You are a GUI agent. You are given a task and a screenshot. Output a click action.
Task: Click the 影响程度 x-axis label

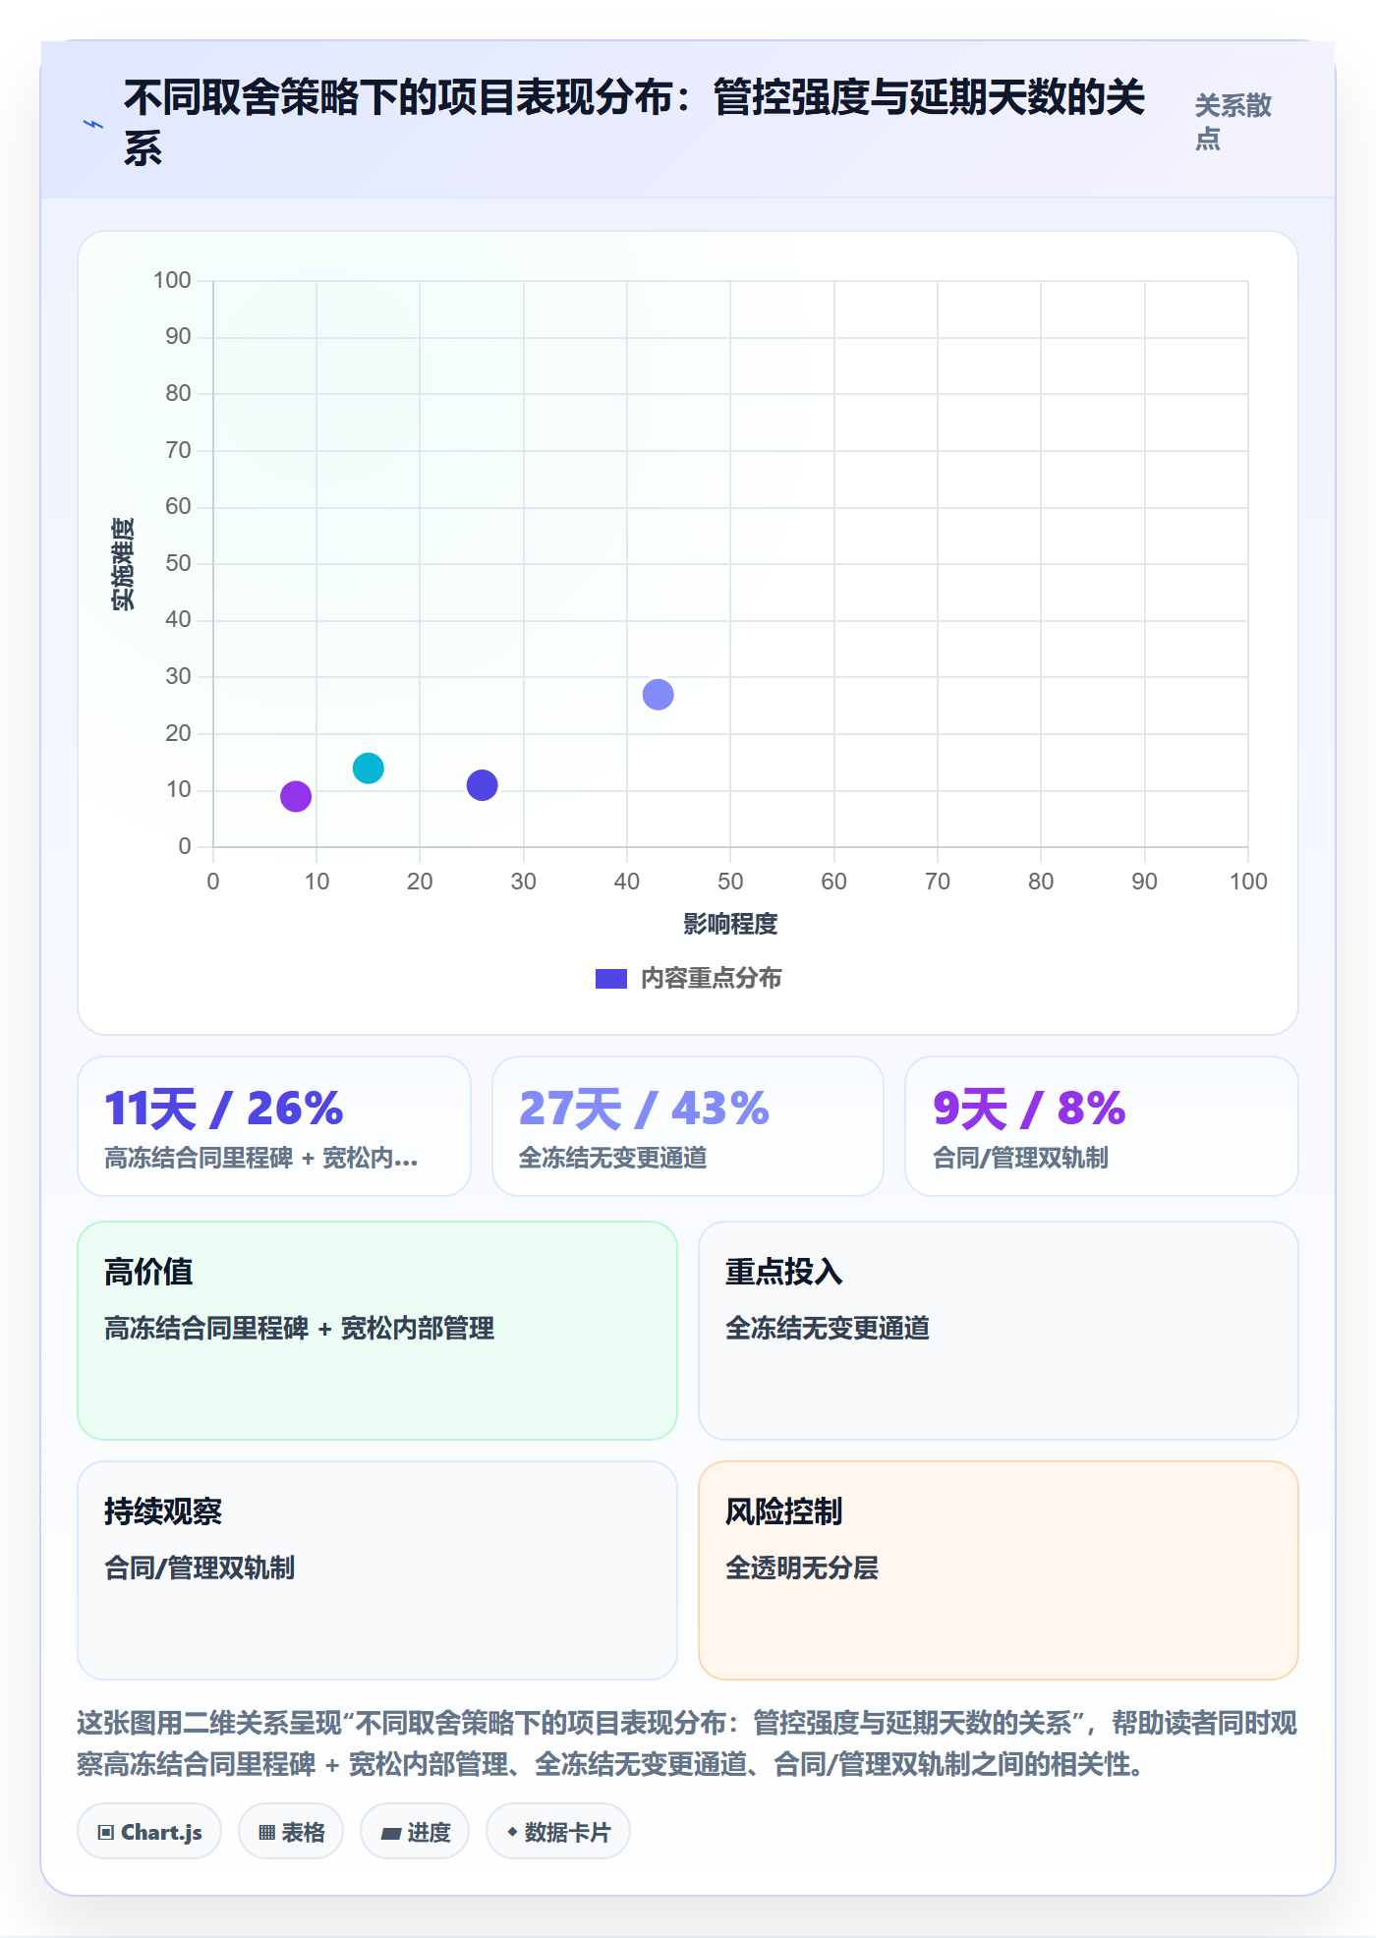click(x=730, y=924)
